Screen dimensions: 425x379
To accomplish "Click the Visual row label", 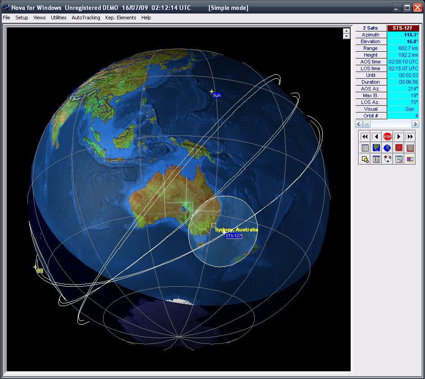I will [x=371, y=109].
